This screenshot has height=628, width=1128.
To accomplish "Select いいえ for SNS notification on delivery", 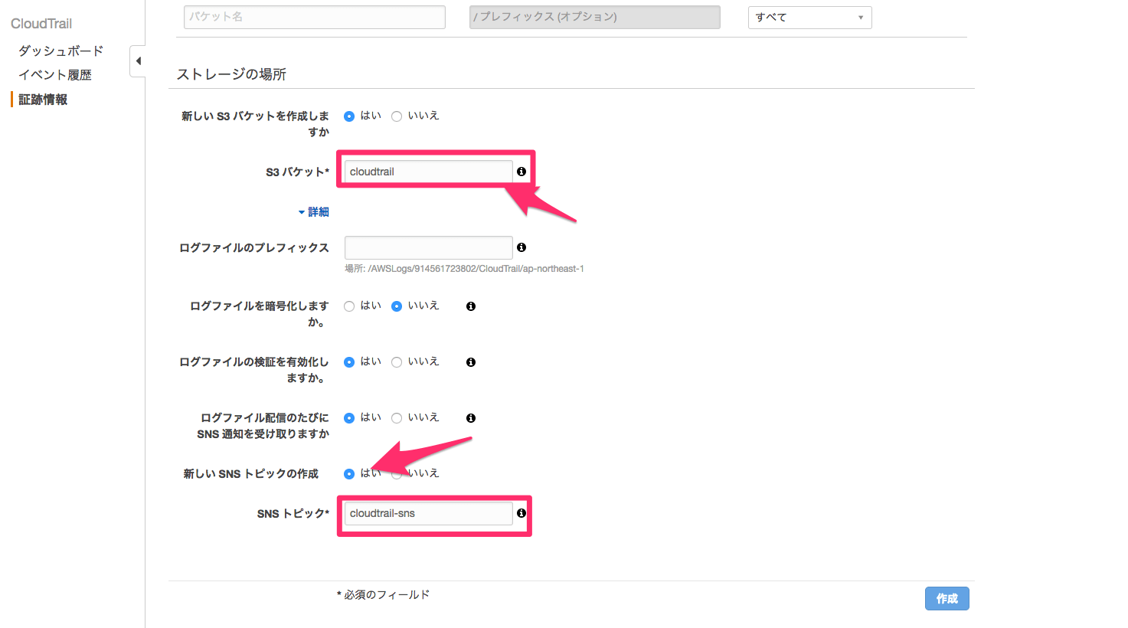I will pos(397,418).
